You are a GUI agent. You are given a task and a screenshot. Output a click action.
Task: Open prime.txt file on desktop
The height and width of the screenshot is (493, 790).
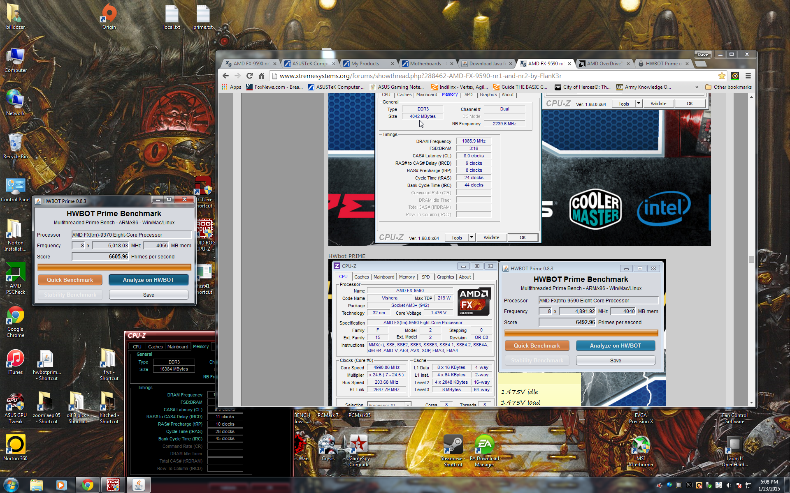click(x=203, y=16)
